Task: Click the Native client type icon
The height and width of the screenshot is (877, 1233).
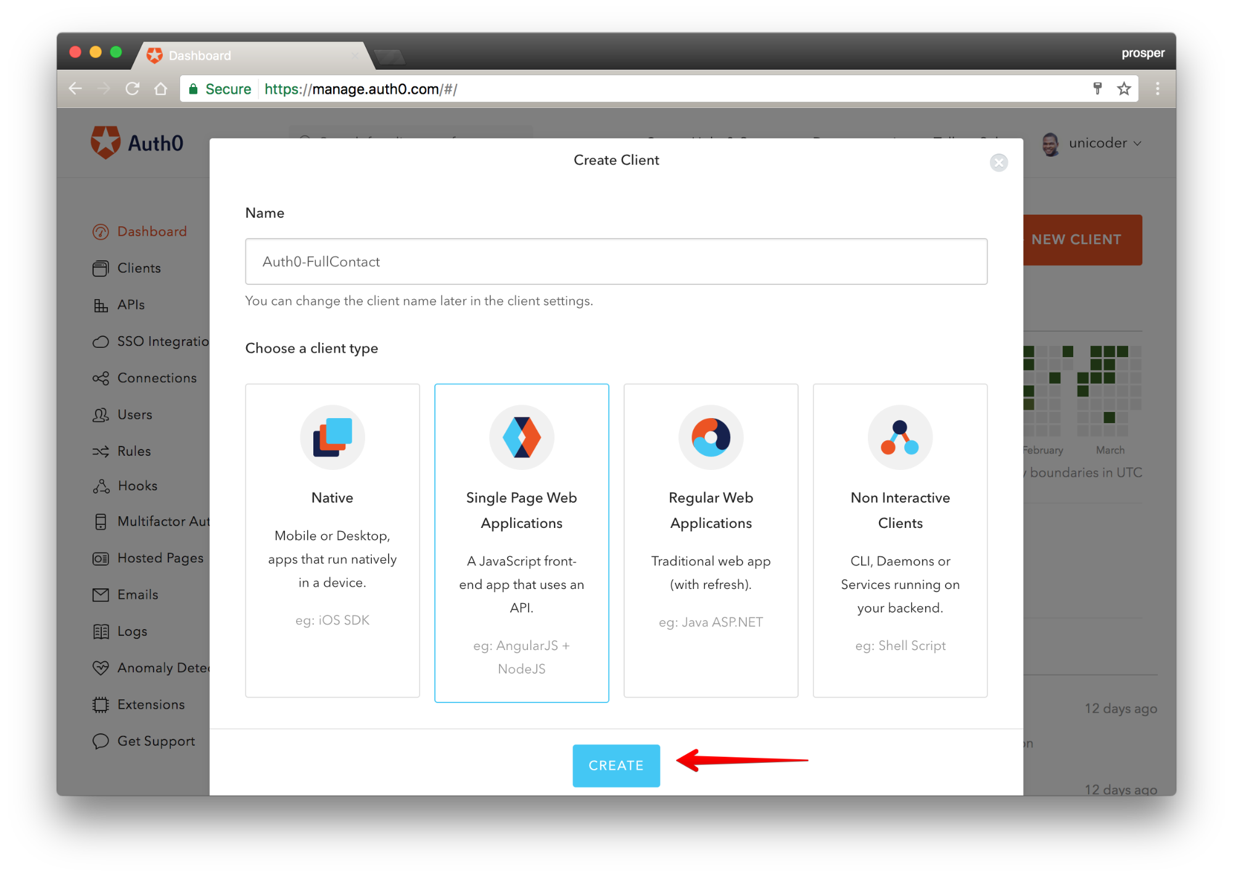Action: (332, 437)
